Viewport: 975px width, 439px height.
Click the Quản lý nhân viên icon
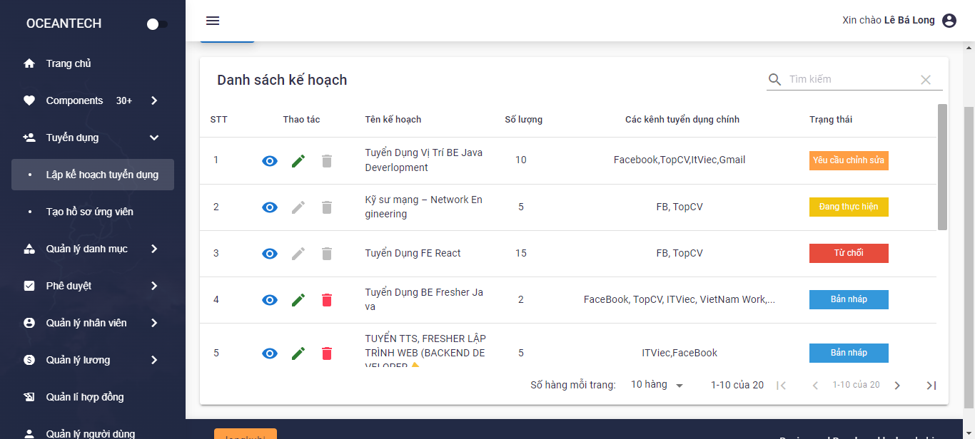[29, 323]
